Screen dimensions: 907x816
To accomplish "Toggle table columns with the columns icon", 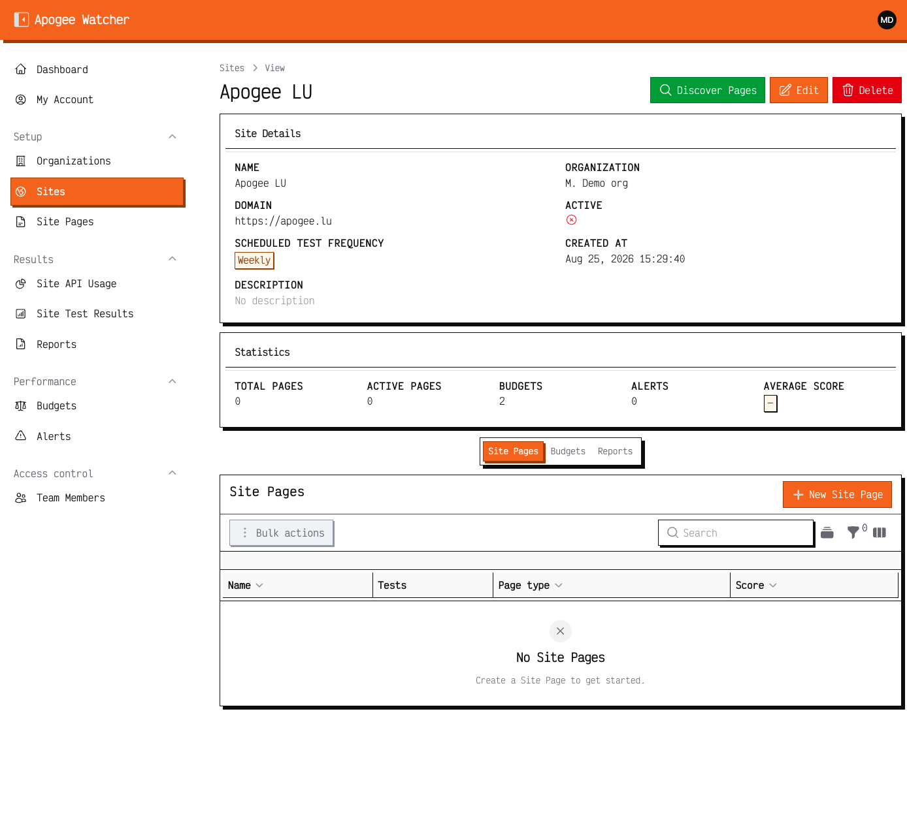I will point(880,533).
